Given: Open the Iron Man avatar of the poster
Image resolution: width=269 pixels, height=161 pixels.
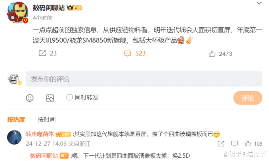Looking at the screenshot, I should [x=17, y=12].
